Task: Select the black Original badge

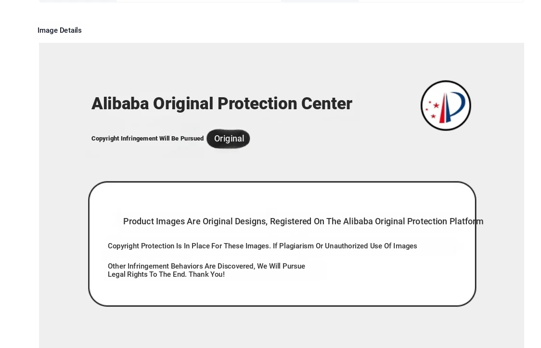Action: click(x=229, y=139)
